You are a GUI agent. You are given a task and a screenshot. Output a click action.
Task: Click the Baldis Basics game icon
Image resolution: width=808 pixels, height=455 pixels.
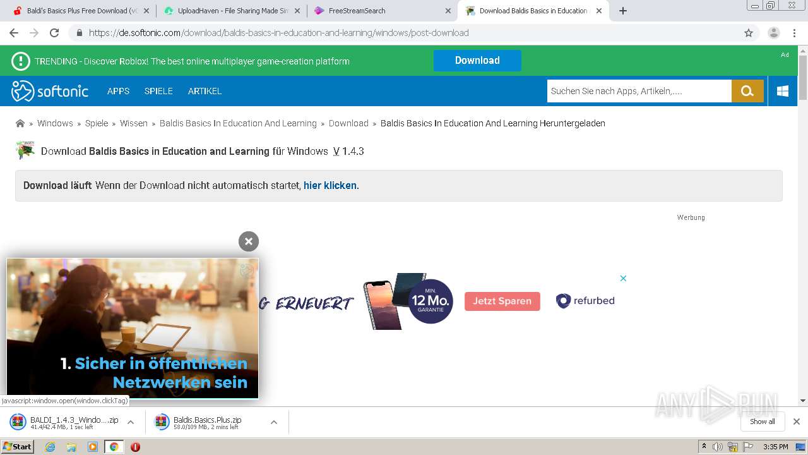tap(25, 150)
